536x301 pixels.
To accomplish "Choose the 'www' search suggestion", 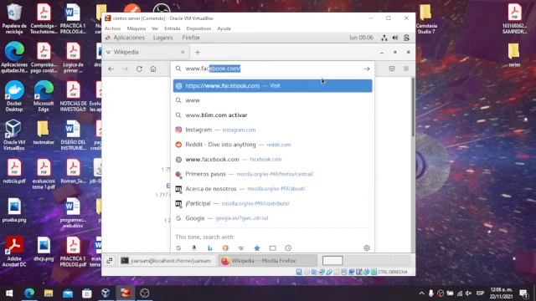I will tap(272, 100).
